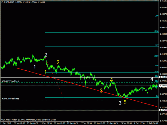Image resolution: width=167 pixels, height=125 pixels.
Task: Click the #36462989 sell stop order label
Action: tap(10, 99)
